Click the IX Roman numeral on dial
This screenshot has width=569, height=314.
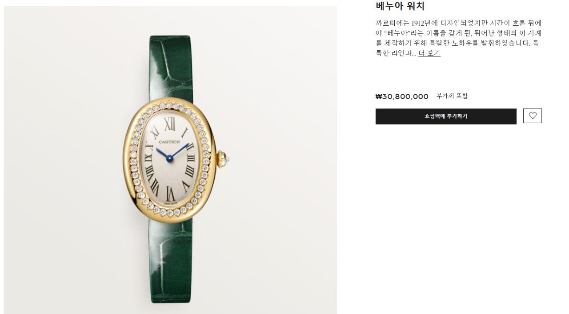pos(149,157)
